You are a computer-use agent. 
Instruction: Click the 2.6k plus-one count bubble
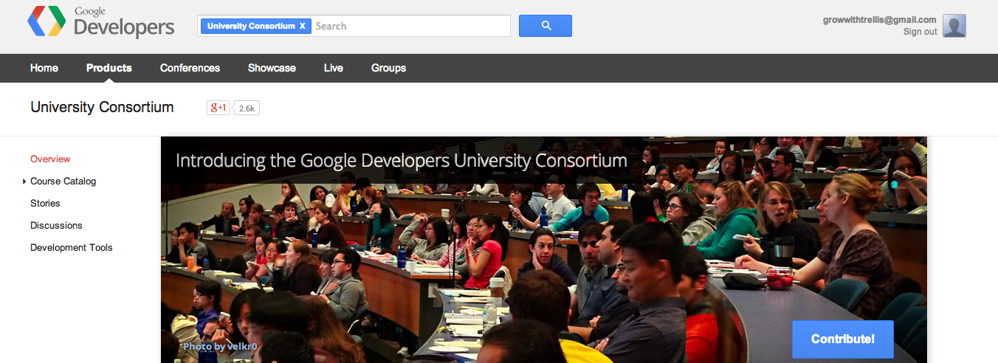[x=247, y=108]
